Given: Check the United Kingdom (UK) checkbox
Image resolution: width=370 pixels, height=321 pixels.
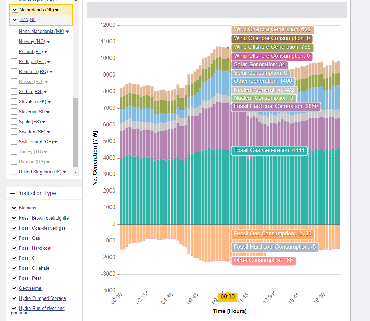Looking at the screenshot, I should [14, 172].
